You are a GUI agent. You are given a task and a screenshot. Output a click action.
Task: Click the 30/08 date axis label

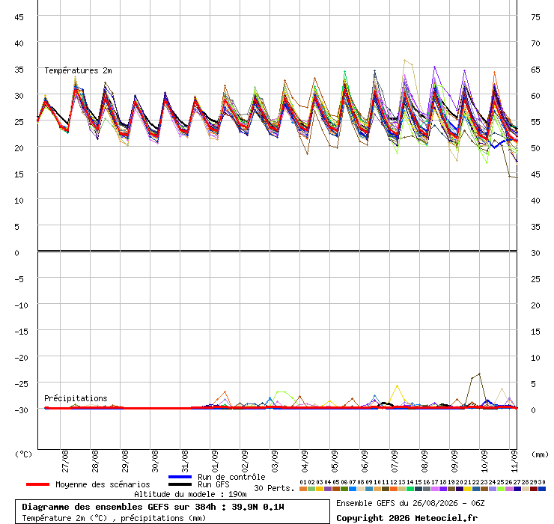pyautogui.click(x=155, y=461)
